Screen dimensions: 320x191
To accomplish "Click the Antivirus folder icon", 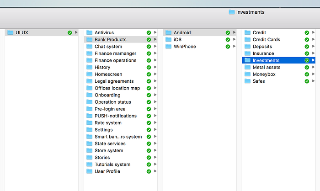I will pos(90,32).
